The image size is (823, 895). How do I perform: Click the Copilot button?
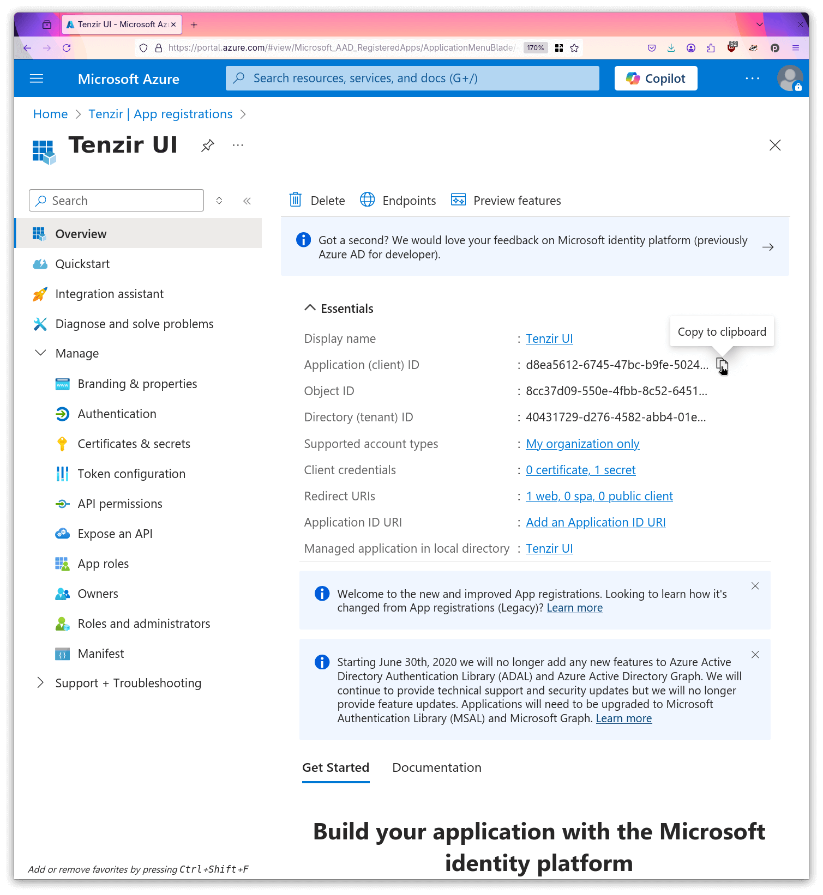(656, 78)
